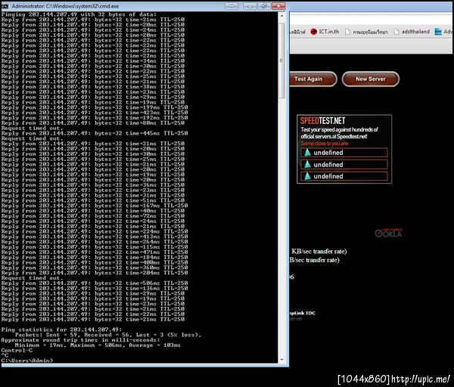The width and height of the screenshot is (454, 387).
Task: Click the reply line with time=445ms
Action: (x=95, y=133)
